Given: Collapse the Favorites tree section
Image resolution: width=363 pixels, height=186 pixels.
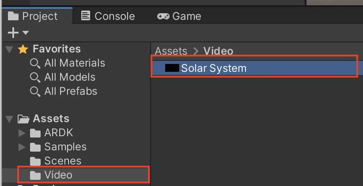Looking at the screenshot, I should tap(9, 49).
